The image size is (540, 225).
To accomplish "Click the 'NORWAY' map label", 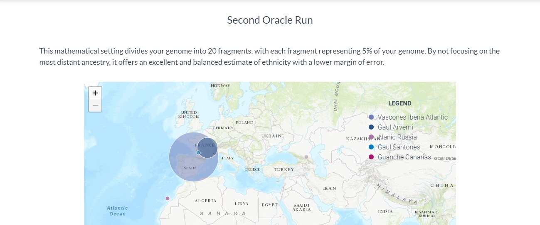I will pos(220,86).
